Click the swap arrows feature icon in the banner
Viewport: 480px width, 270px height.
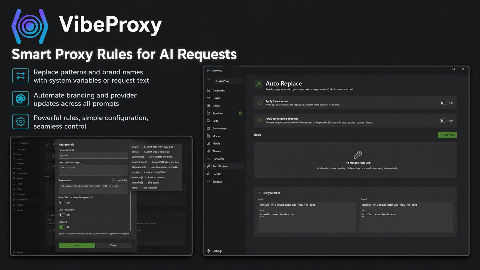[21, 76]
